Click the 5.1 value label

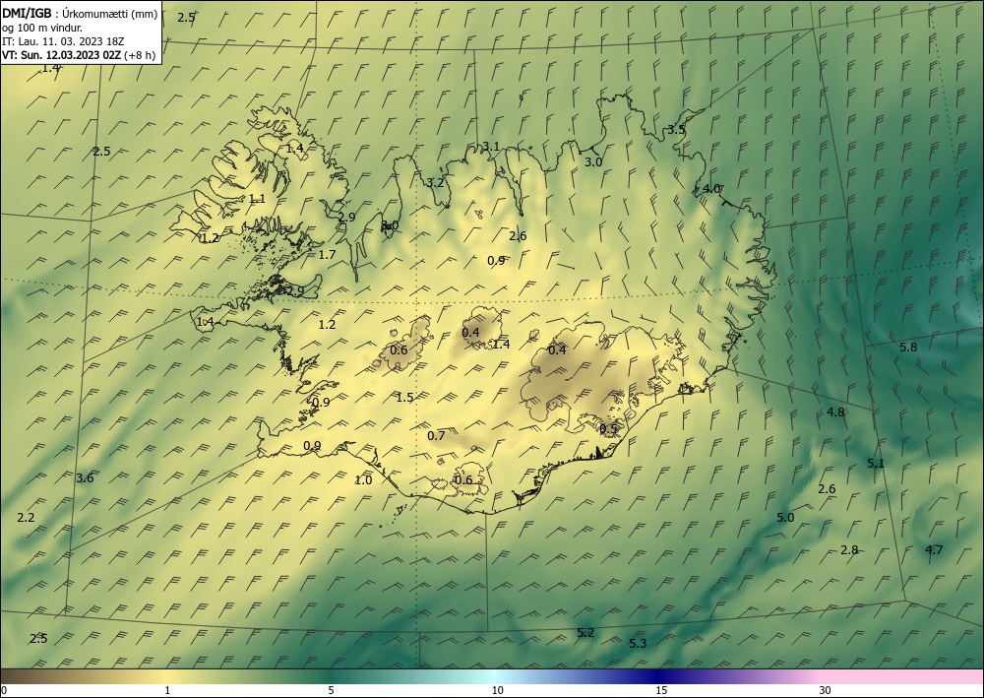pyautogui.click(x=876, y=464)
